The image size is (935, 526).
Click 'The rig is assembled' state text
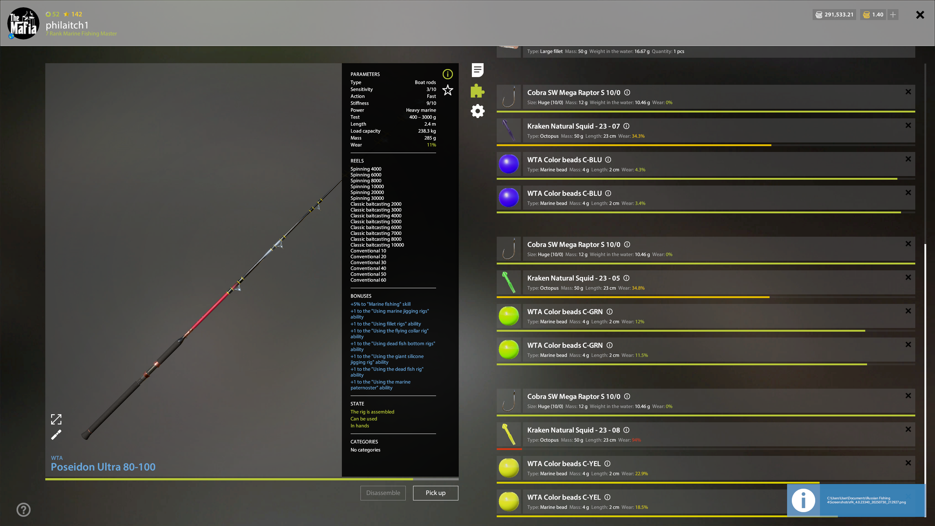click(372, 412)
